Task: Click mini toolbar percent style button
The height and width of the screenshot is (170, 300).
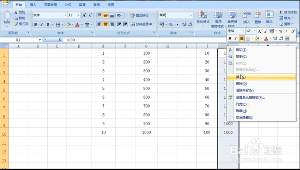Action: click(x=281, y=31)
